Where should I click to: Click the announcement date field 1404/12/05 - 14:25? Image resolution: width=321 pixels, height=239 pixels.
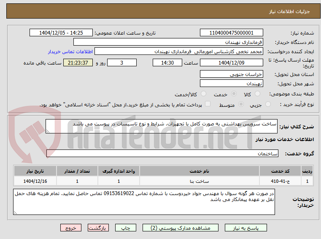(x=61, y=33)
